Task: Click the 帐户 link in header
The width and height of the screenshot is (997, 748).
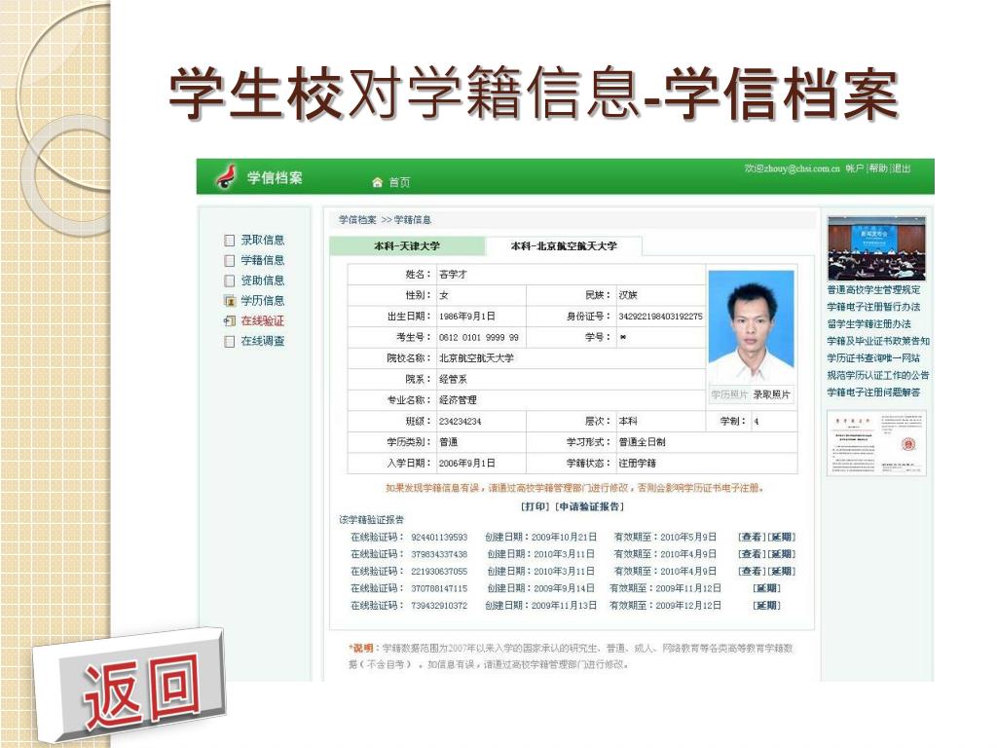Action: point(854,168)
